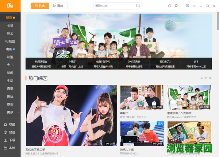Expand the 更多 sidebar category list
The height and width of the screenshot is (157, 219).
point(10,112)
